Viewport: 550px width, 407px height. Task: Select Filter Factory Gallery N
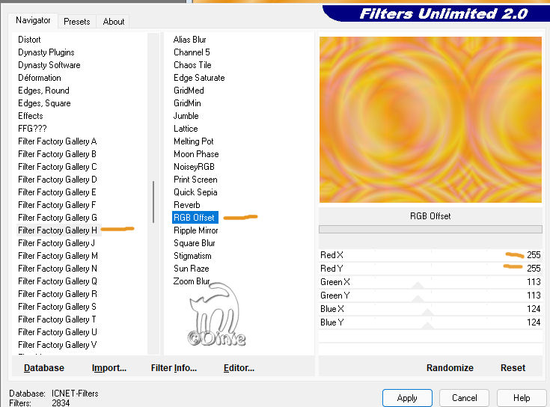[x=57, y=269]
